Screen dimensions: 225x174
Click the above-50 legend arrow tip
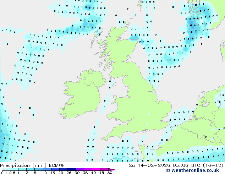tap(113, 170)
